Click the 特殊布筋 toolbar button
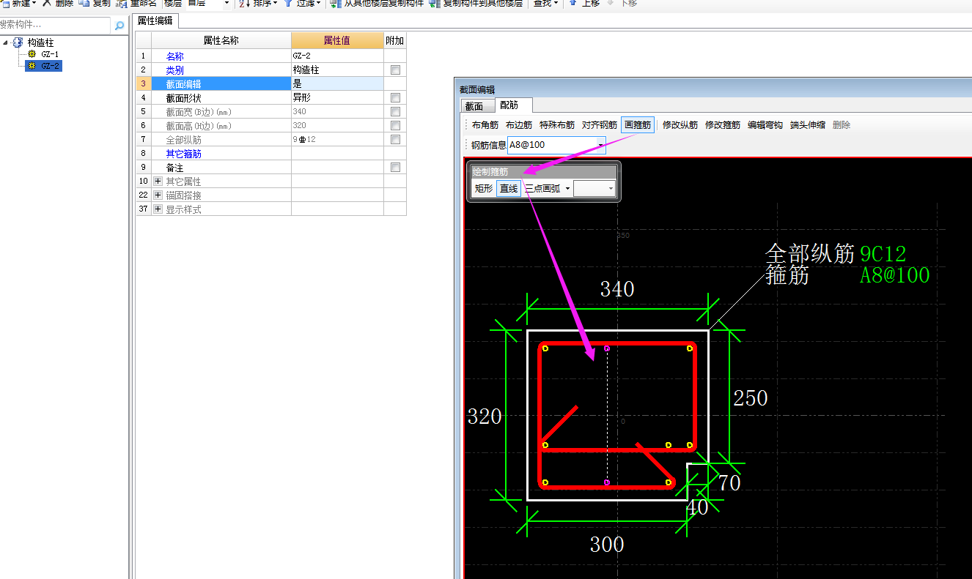Screen dimensions: 972x579 point(557,124)
